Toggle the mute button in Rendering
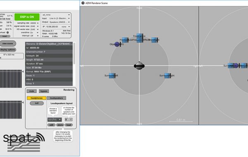248x157 pixels. 32,91
